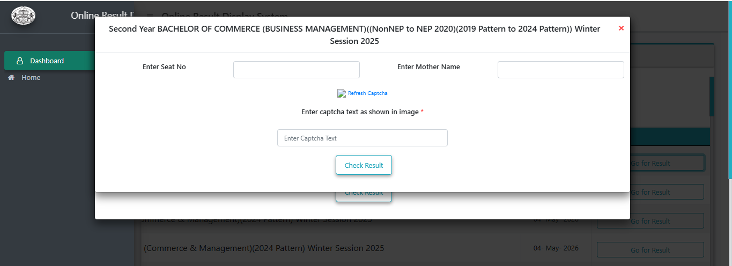732x266 pixels.
Task: Click the broken captcha image icon
Action: click(x=342, y=93)
